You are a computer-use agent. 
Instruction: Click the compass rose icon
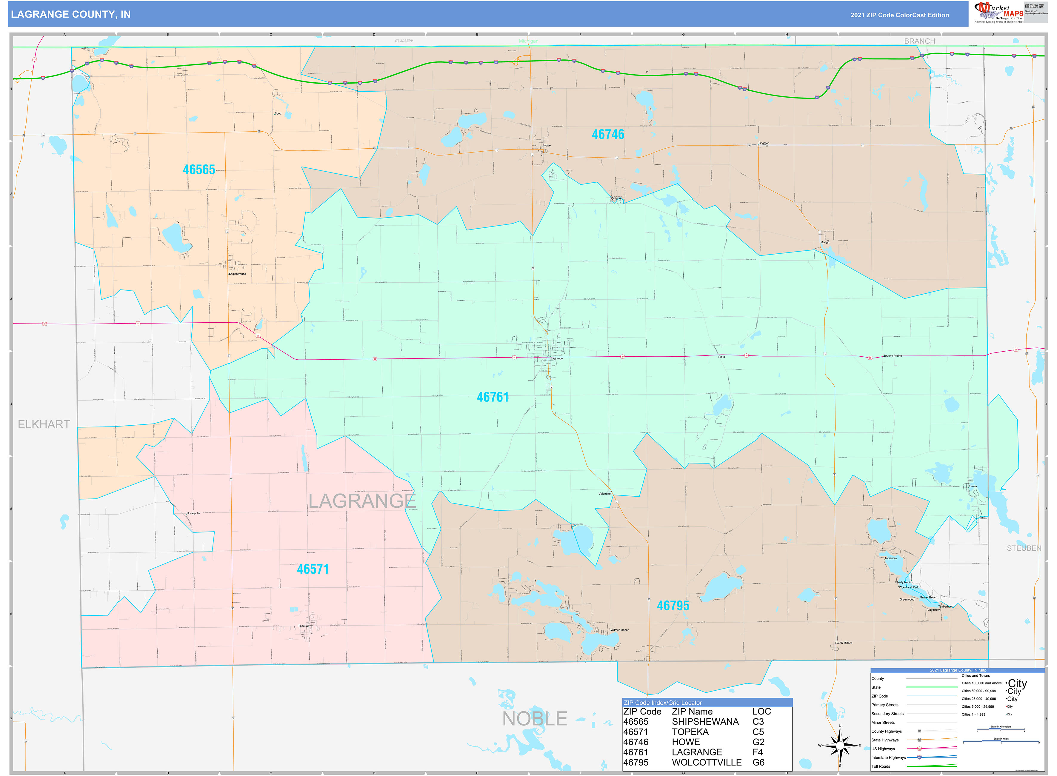(x=840, y=746)
